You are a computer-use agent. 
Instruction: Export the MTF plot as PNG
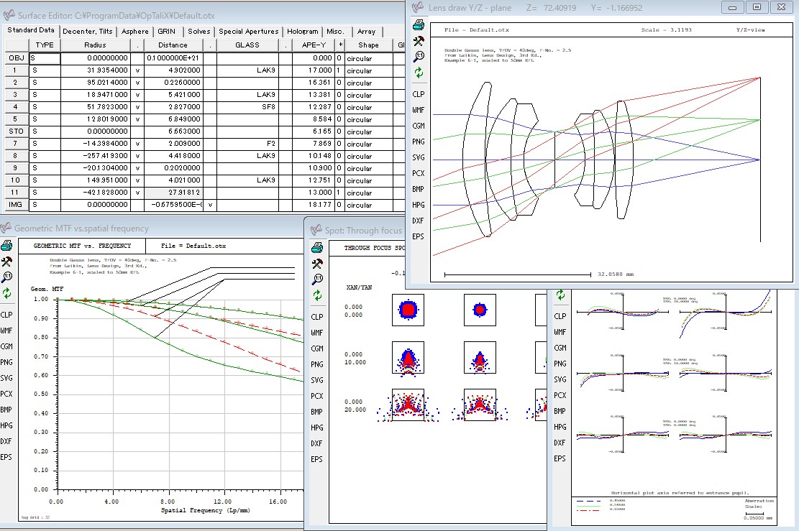6,362
